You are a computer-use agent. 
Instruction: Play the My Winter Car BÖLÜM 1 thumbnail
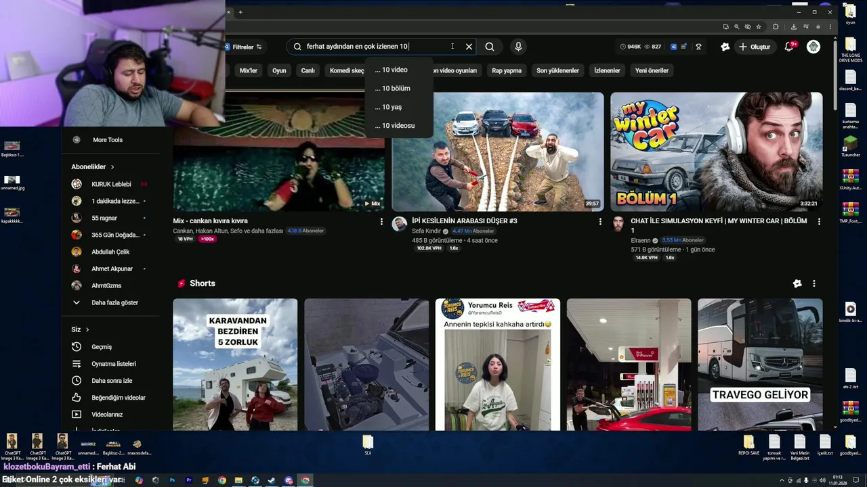tap(717, 152)
